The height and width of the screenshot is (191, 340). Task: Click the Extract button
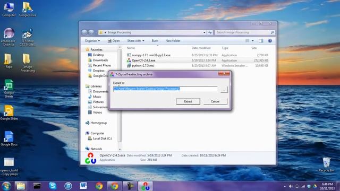pyautogui.click(x=188, y=101)
